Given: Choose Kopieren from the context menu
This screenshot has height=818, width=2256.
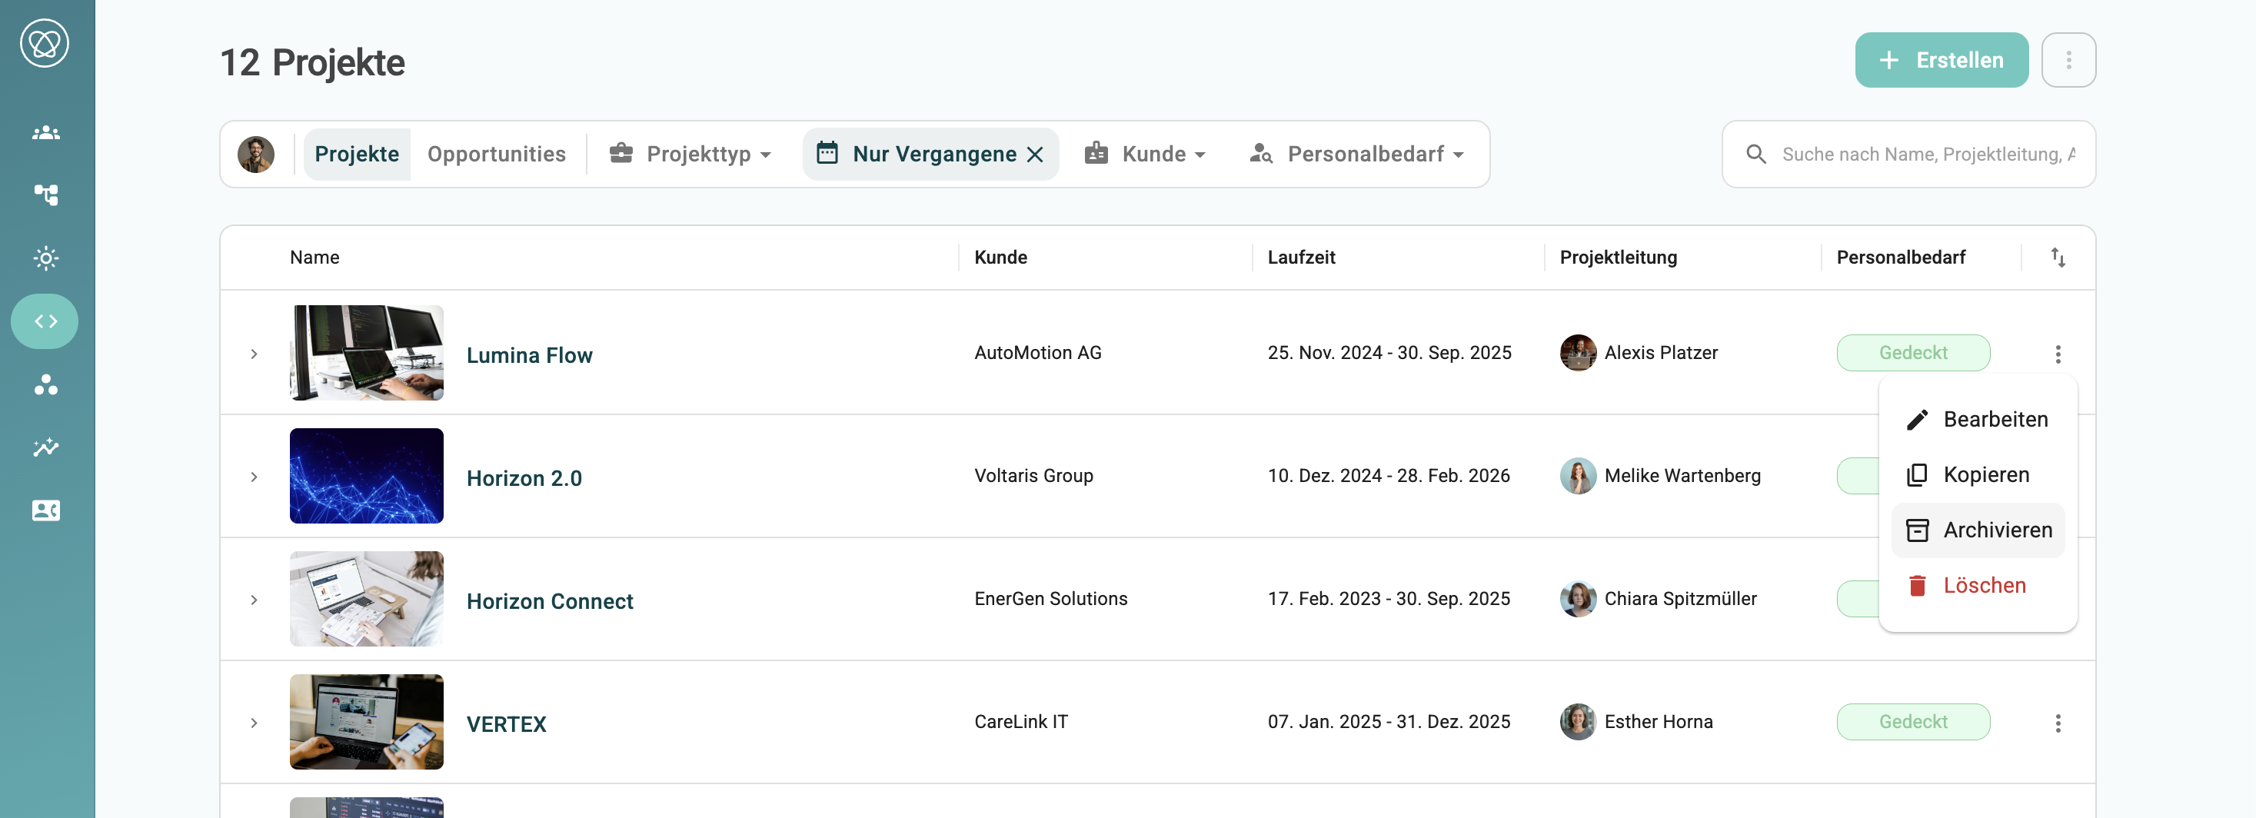Looking at the screenshot, I should [x=1978, y=474].
